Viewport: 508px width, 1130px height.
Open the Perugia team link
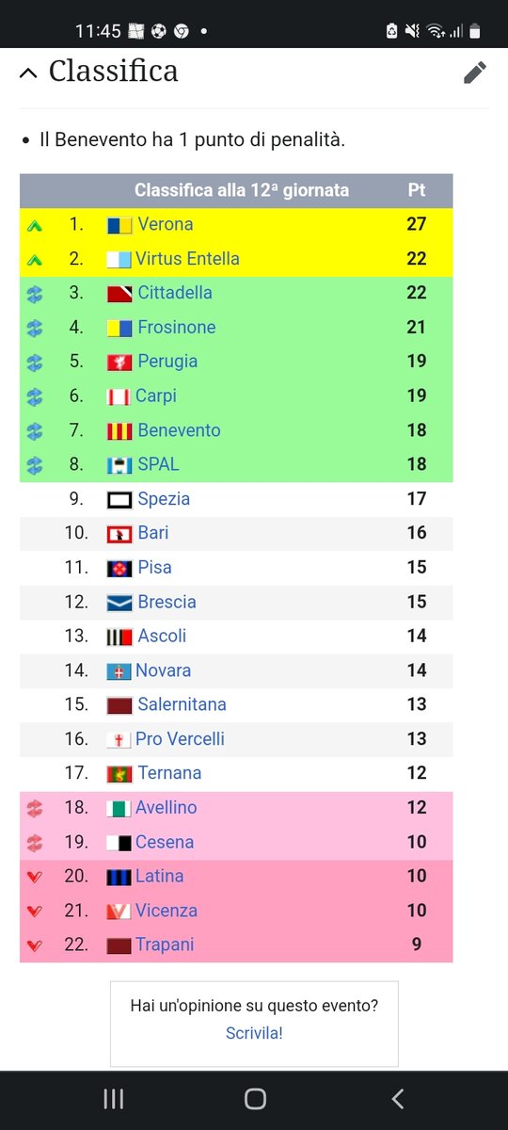point(167,362)
